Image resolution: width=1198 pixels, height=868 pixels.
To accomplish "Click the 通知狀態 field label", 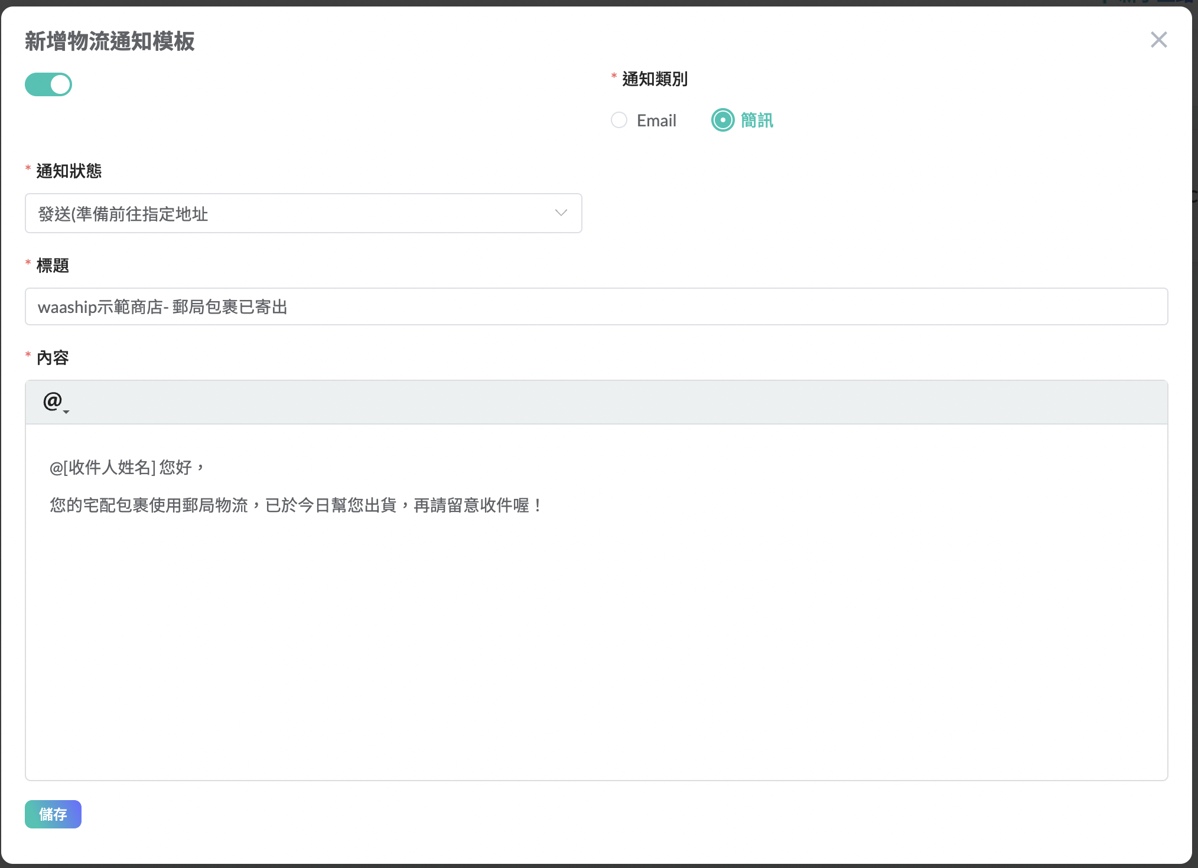I will tap(69, 171).
